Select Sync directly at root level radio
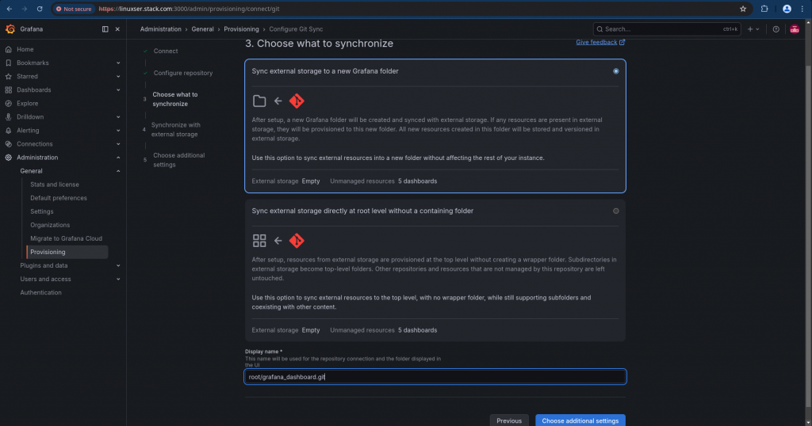Image resolution: width=812 pixels, height=426 pixels. [615, 211]
